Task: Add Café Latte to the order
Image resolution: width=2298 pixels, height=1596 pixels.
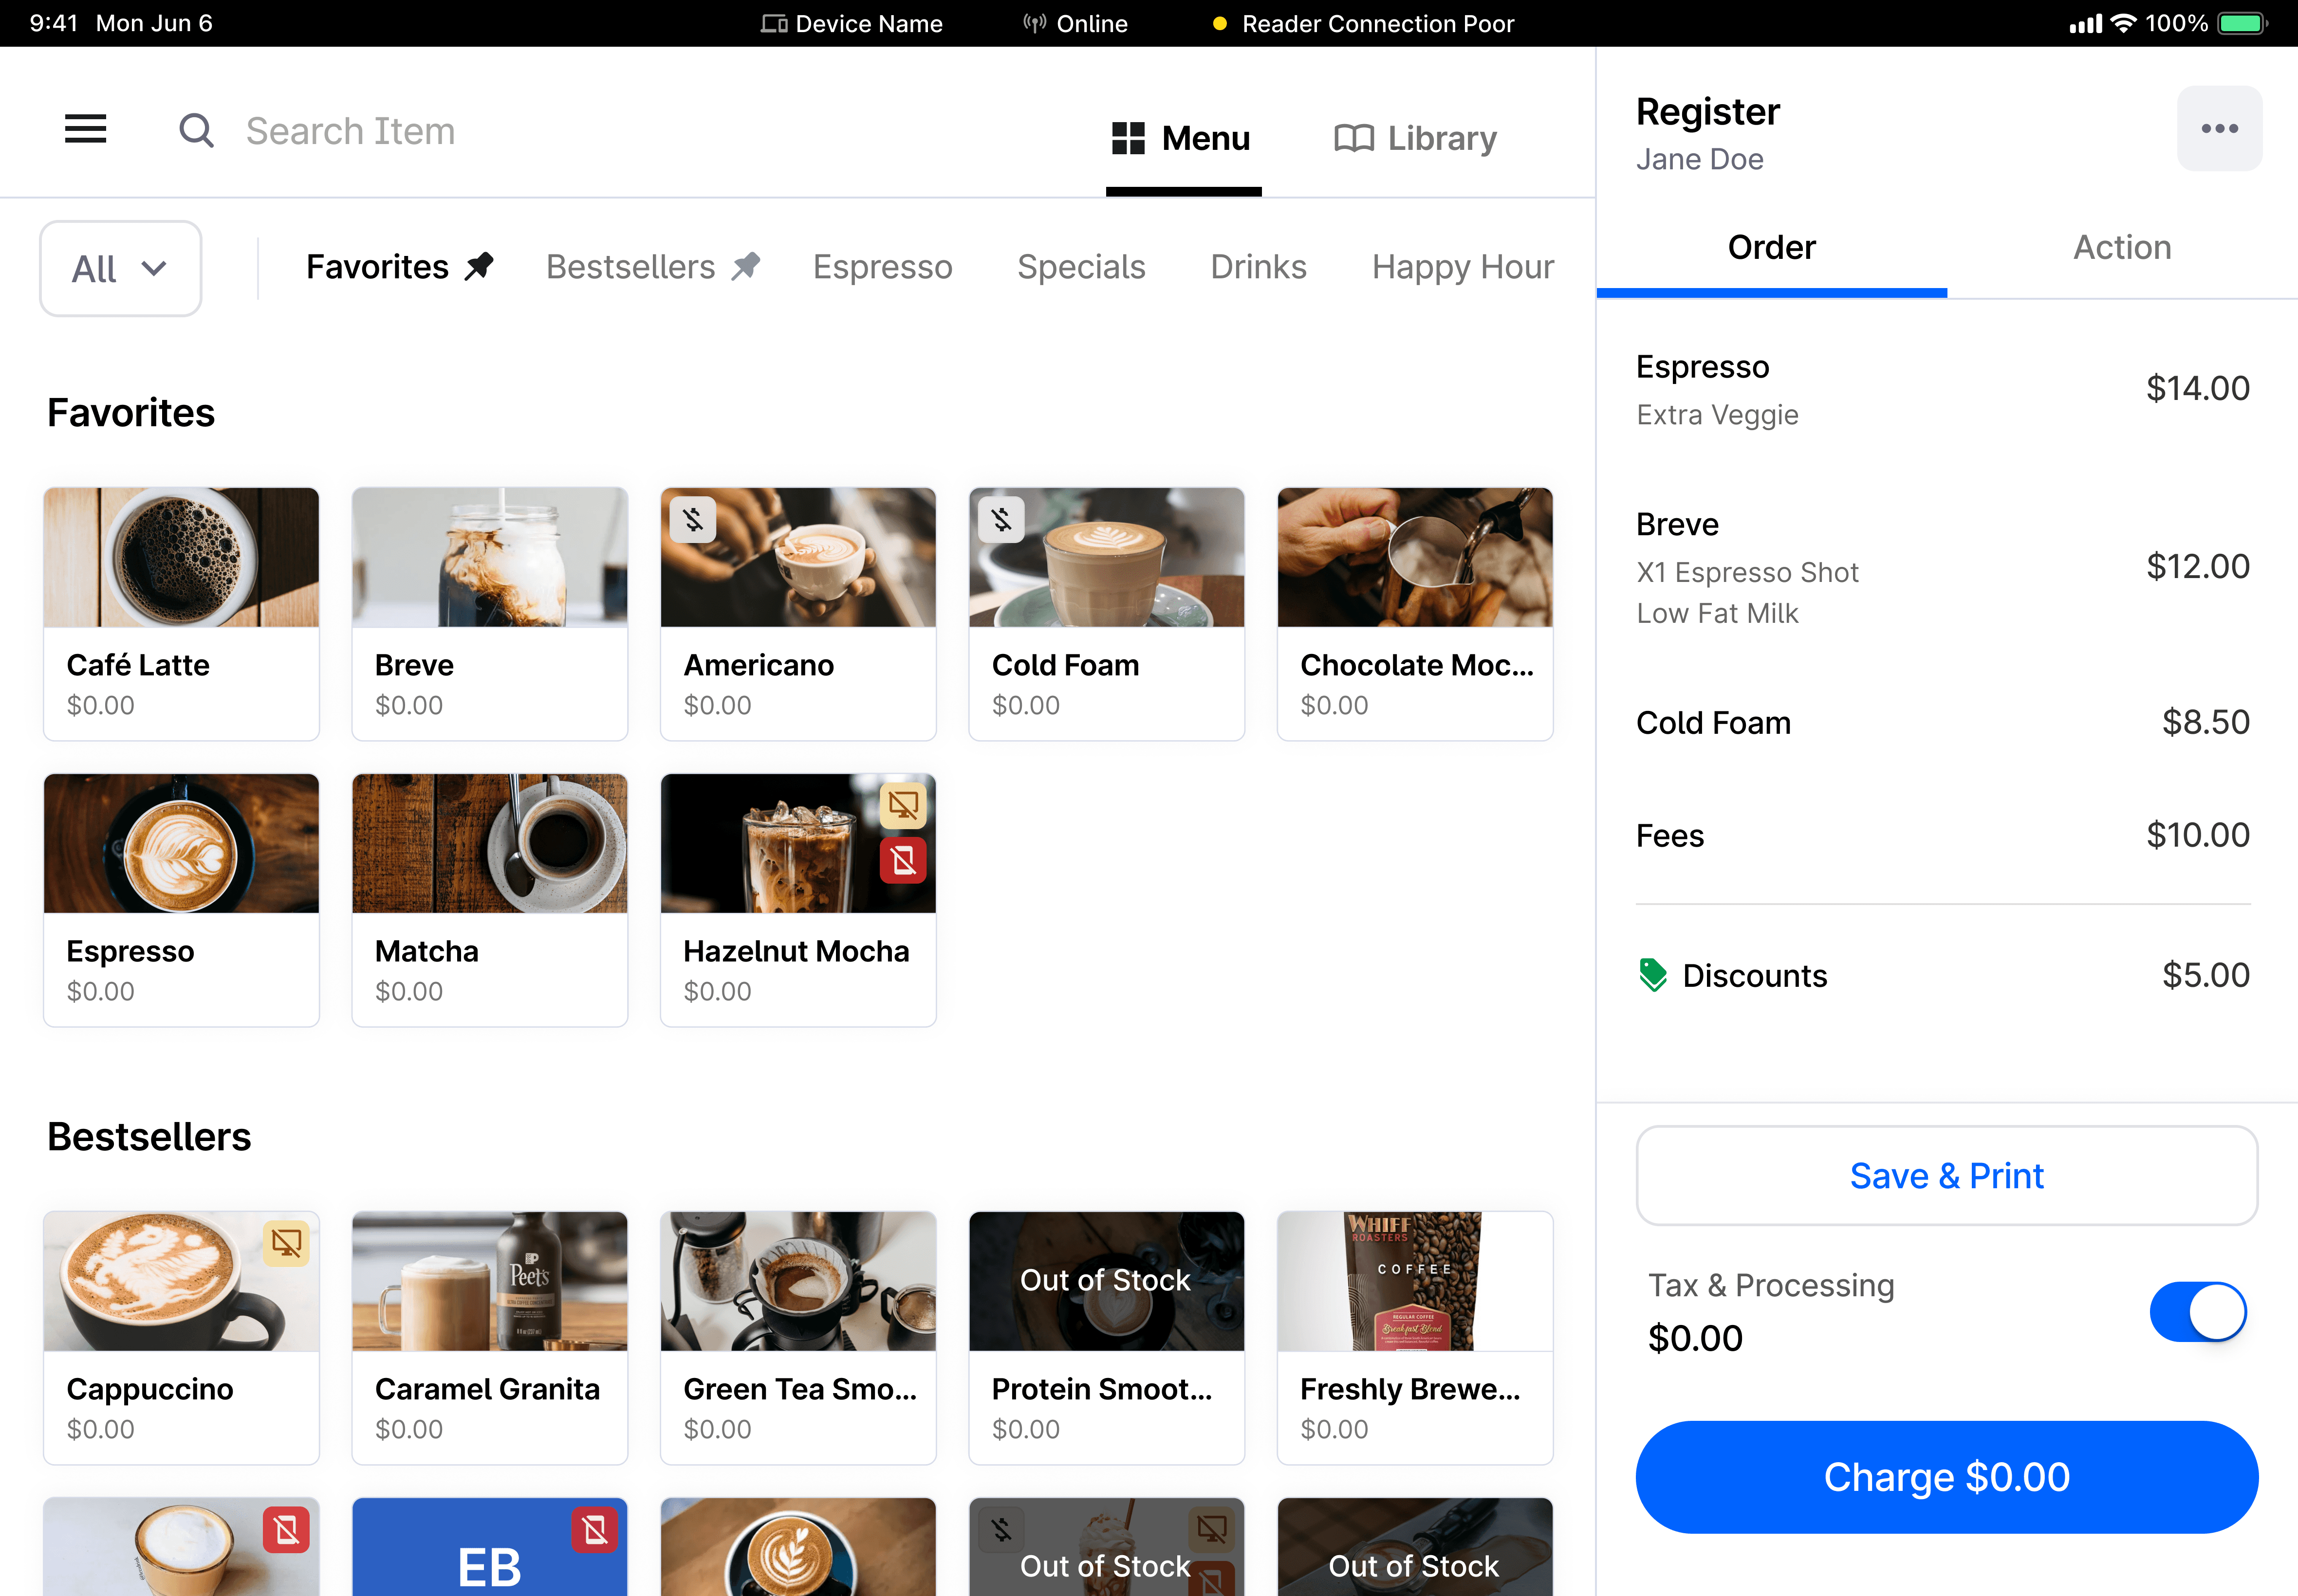Action: click(x=181, y=613)
